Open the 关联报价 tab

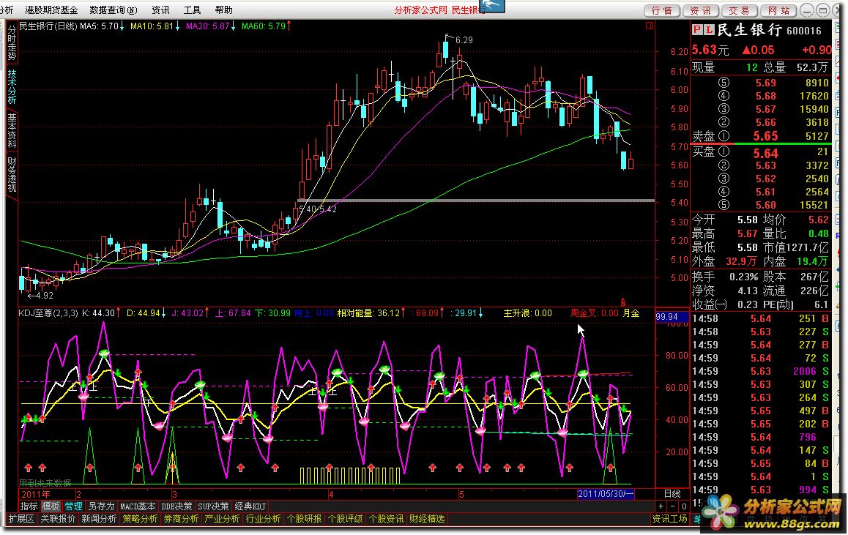(58, 519)
